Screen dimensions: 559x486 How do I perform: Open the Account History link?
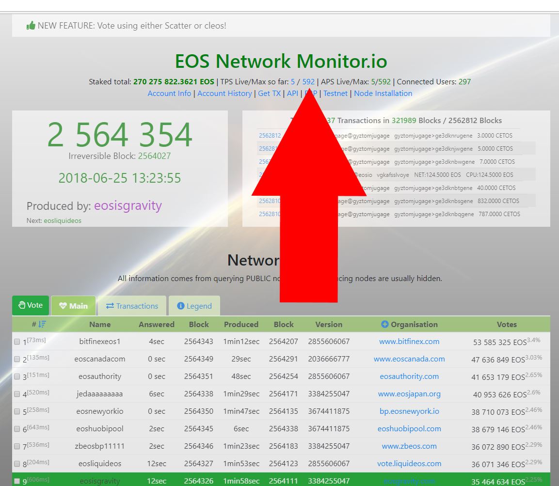tap(224, 94)
